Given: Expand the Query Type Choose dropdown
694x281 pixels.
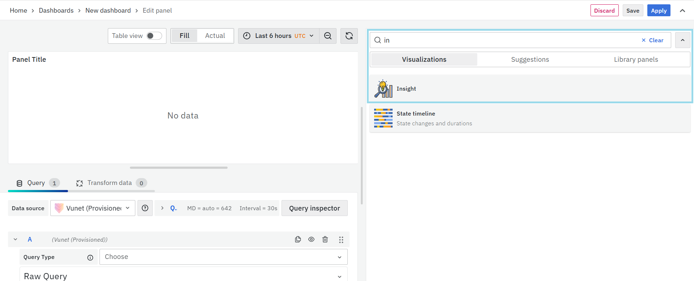Looking at the screenshot, I should pos(223,257).
